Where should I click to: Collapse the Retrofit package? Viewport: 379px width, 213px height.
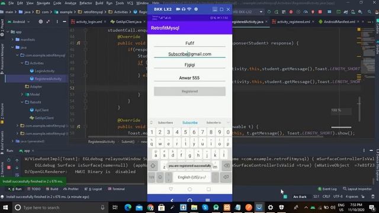(22, 102)
